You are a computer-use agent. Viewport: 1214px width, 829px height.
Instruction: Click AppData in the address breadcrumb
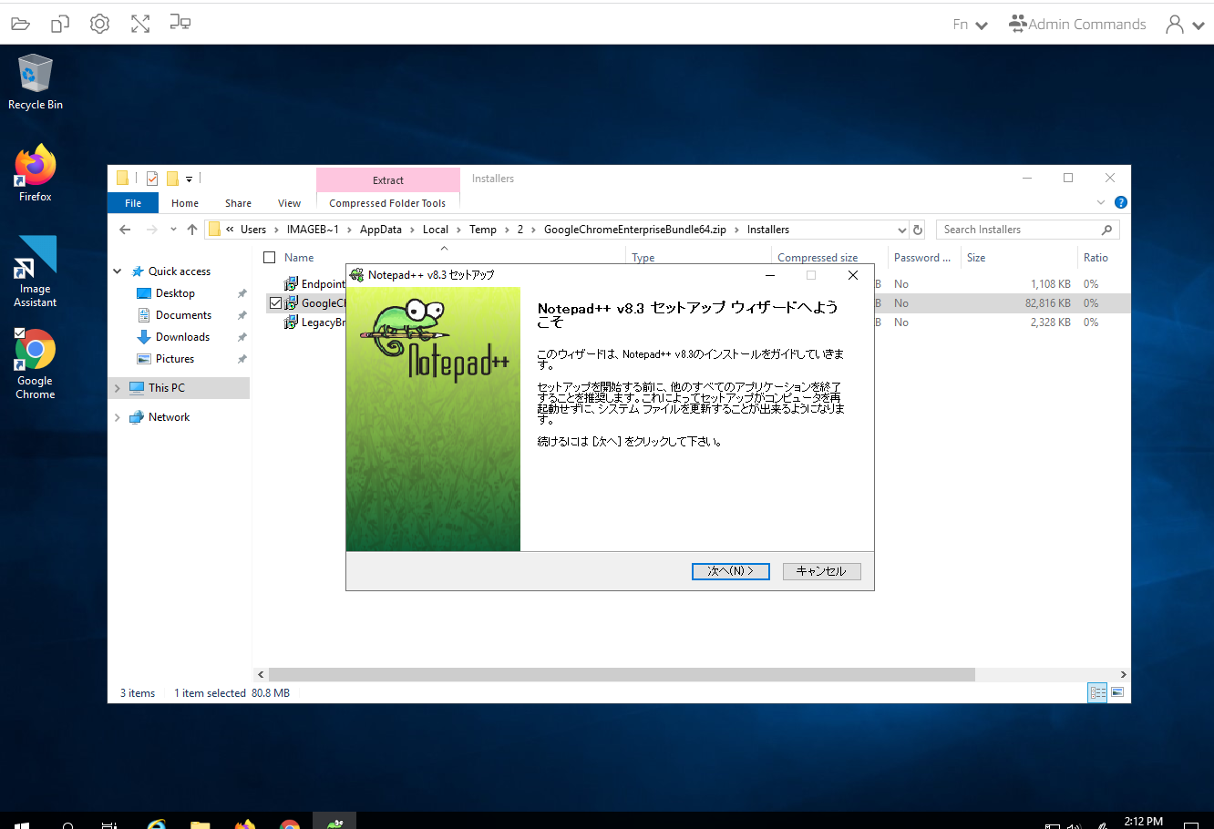point(381,230)
